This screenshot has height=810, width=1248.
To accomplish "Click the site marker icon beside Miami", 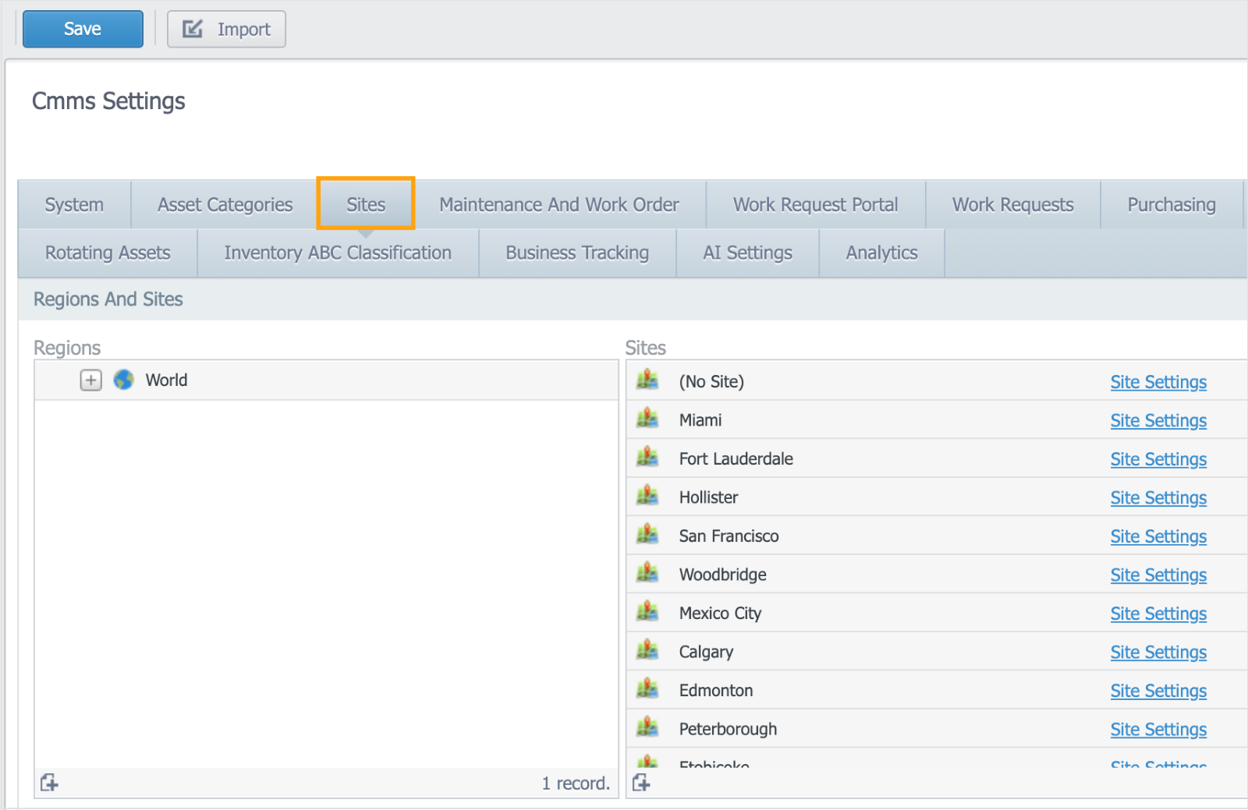I will coord(648,419).
